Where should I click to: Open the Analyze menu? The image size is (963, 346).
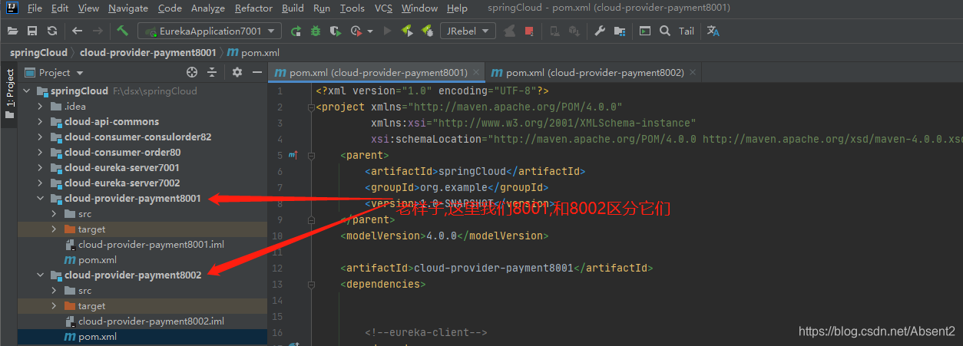208,8
